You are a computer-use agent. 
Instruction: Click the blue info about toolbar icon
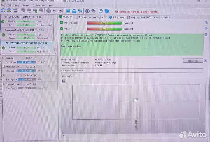[107, 11]
